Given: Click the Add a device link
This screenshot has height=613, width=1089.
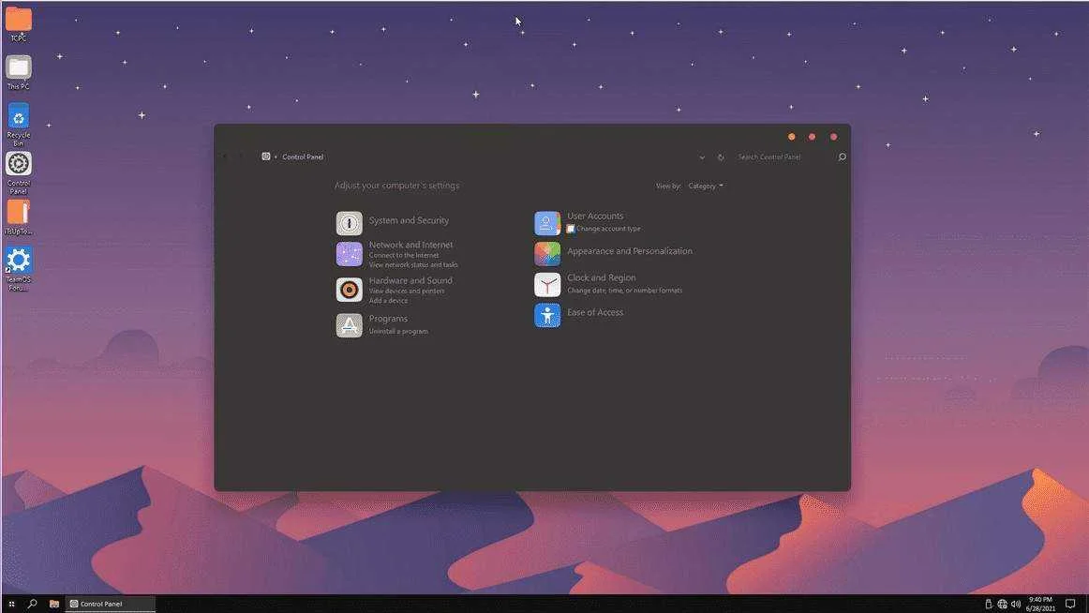Looking at the screenshot, I should pos(388,301).
